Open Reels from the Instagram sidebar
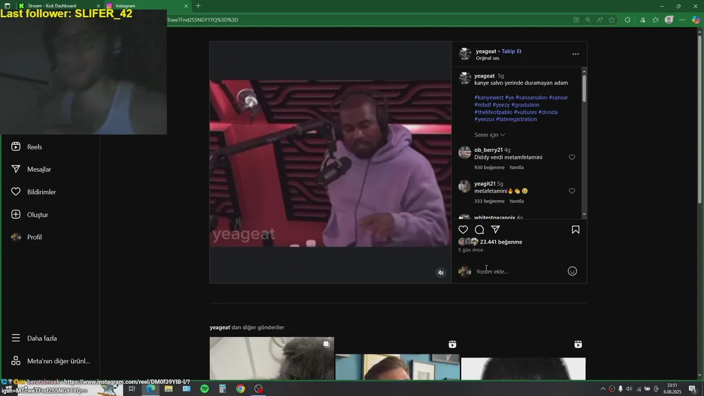Screen dimensions: 704x396 pos(26,147)
